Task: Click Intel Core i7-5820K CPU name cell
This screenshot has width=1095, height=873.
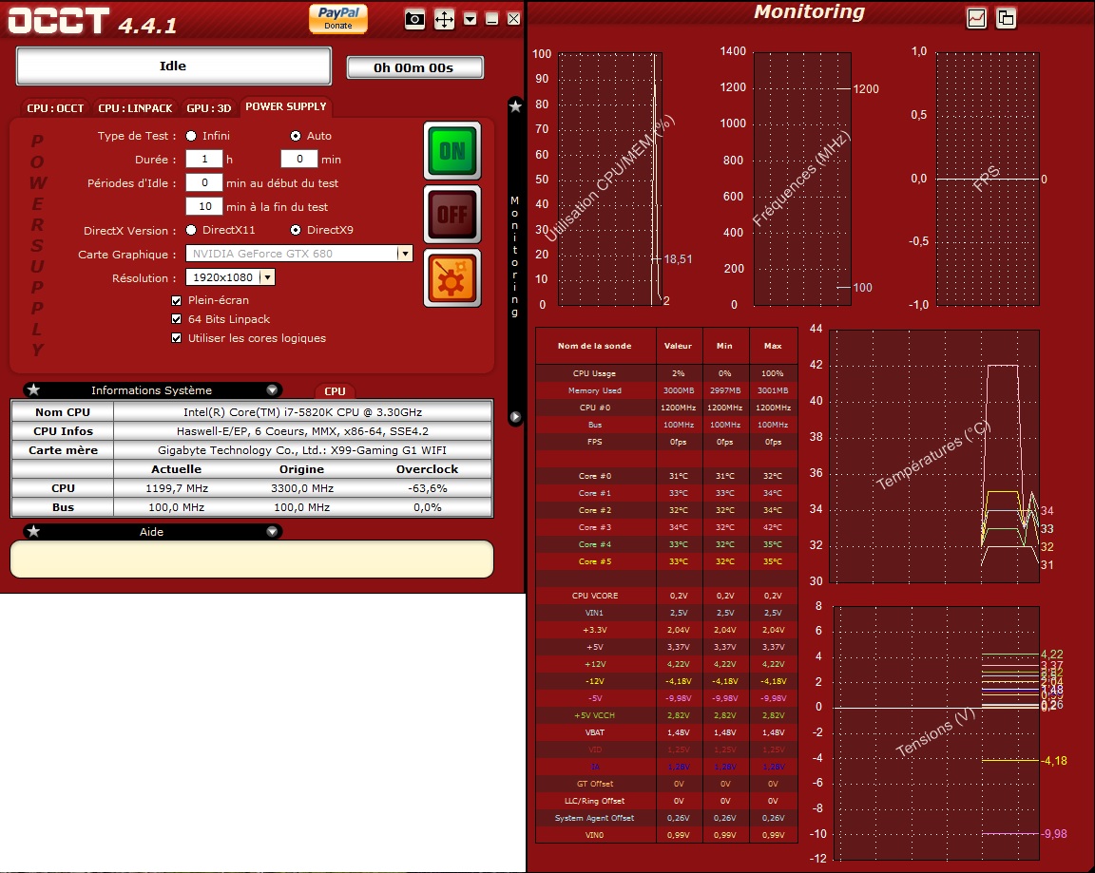Action: 302,411
